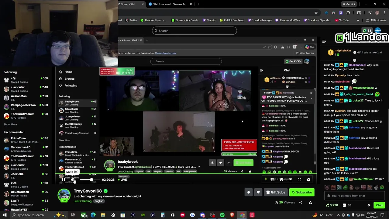389x219 pixels.
Task: Open Chrome extensions puzzle icon
Action: click(348, 13)
